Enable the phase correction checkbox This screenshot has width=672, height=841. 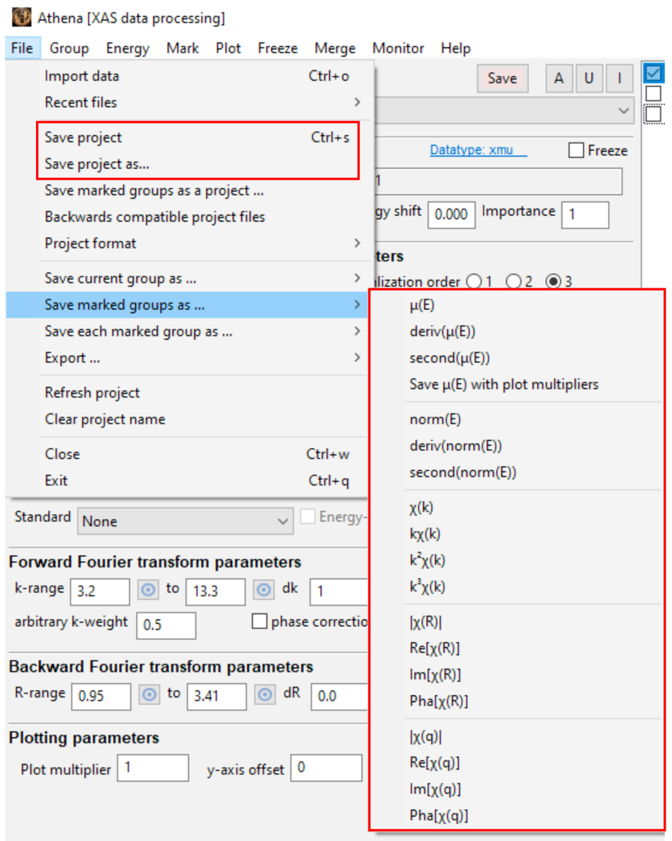pyautogui.click(x=259, y=621)
